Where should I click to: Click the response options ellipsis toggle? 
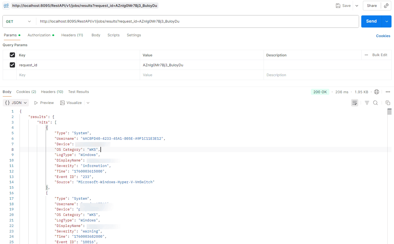(388, 92)
